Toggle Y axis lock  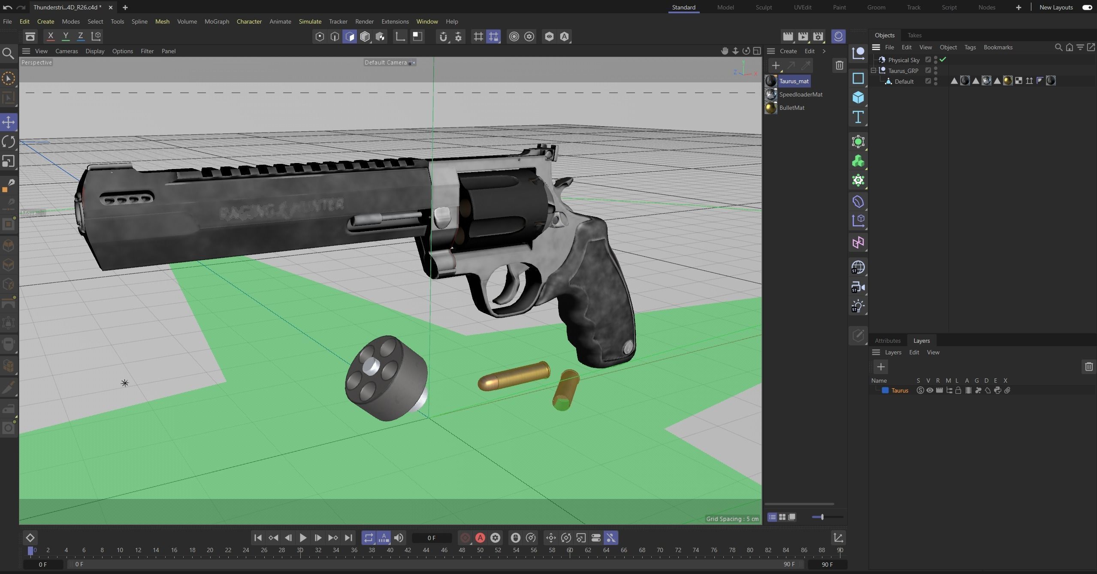(x=66, y=36)
